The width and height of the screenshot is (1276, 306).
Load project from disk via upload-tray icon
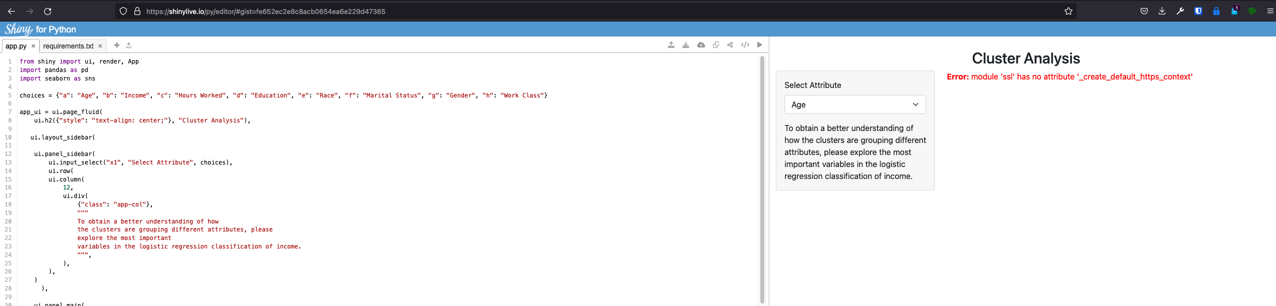point(671,45)
